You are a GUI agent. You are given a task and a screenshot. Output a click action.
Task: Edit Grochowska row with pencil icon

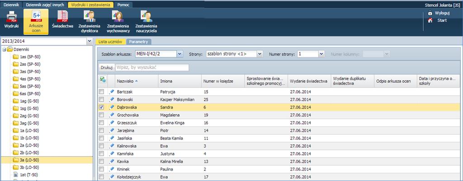(x=111, y=115)
